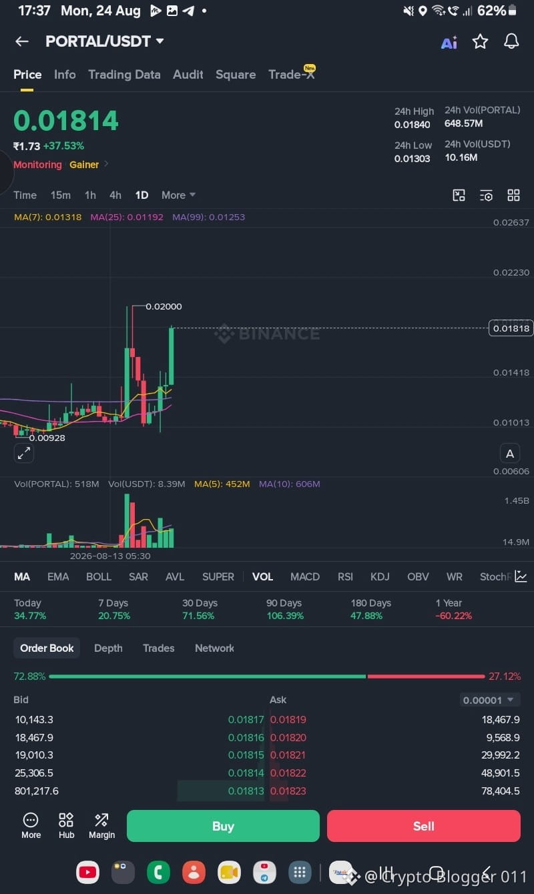Viewport: 534px width, 894px height.
Task: Open the More menu icon
Action: (x=31, y=825)
